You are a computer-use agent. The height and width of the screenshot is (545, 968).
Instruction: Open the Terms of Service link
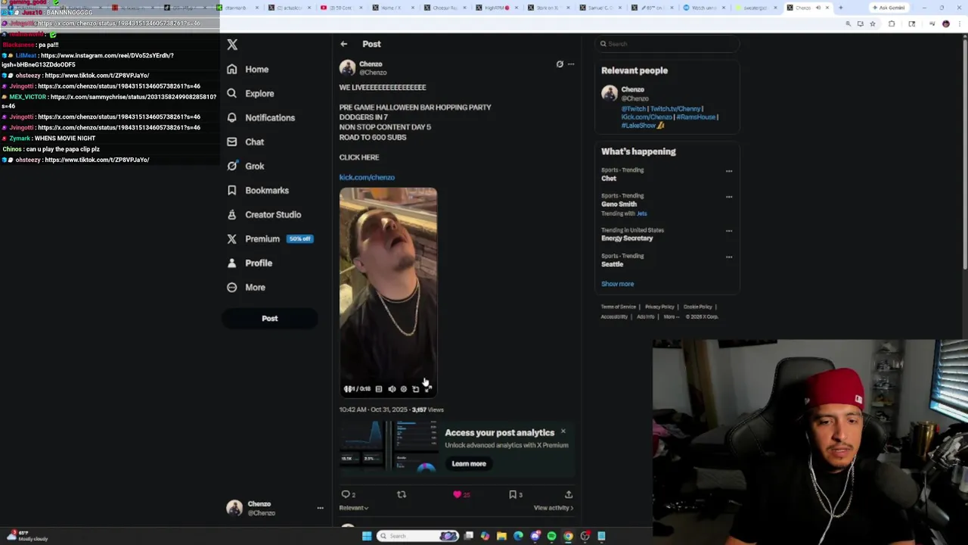pyautogui.click(x=618, y=307)
